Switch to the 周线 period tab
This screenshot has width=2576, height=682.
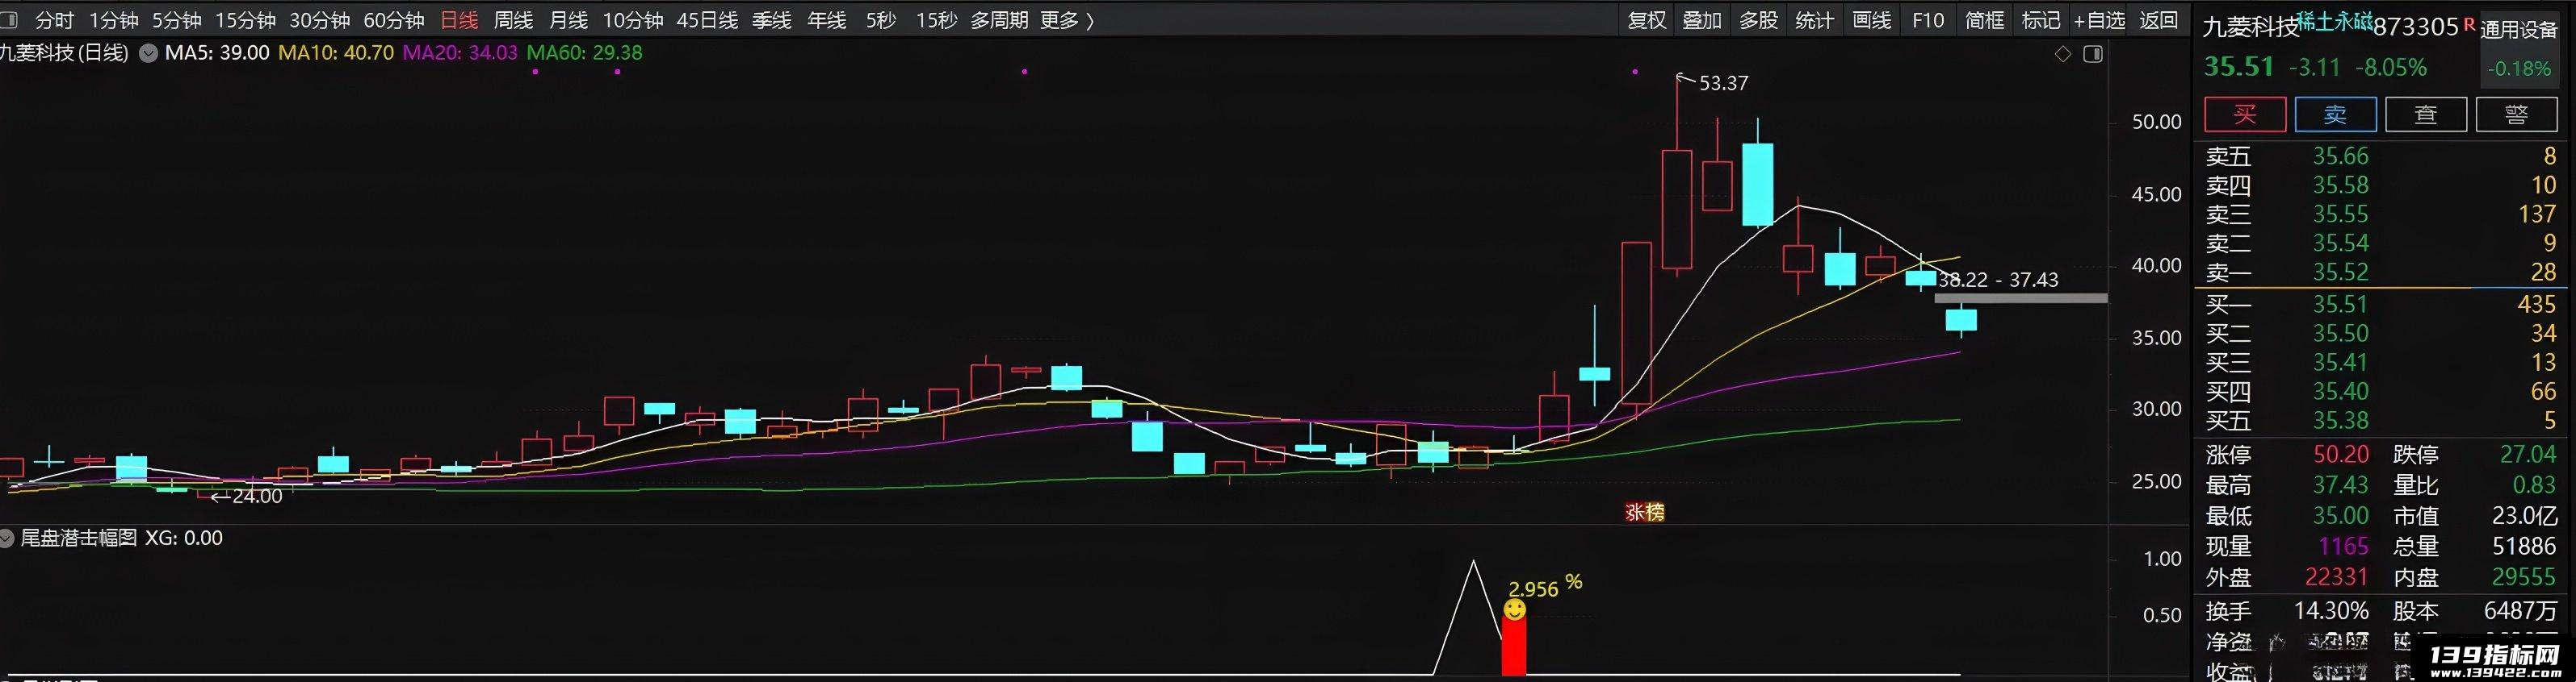513,20
